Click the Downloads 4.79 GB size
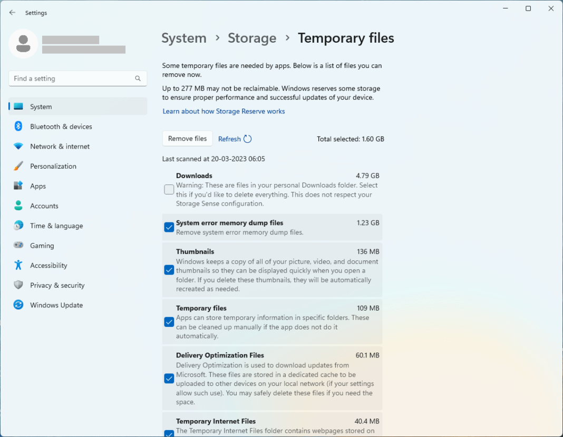Screen dimensions: 563x437 pyautogui.click(x=367, y=176)
